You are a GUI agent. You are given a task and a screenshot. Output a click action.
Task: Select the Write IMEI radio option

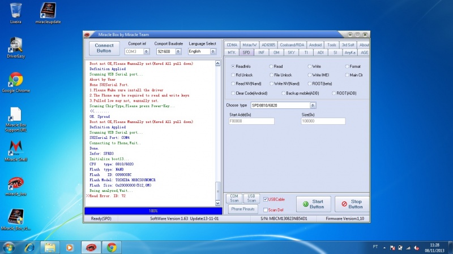click(318, 75)
